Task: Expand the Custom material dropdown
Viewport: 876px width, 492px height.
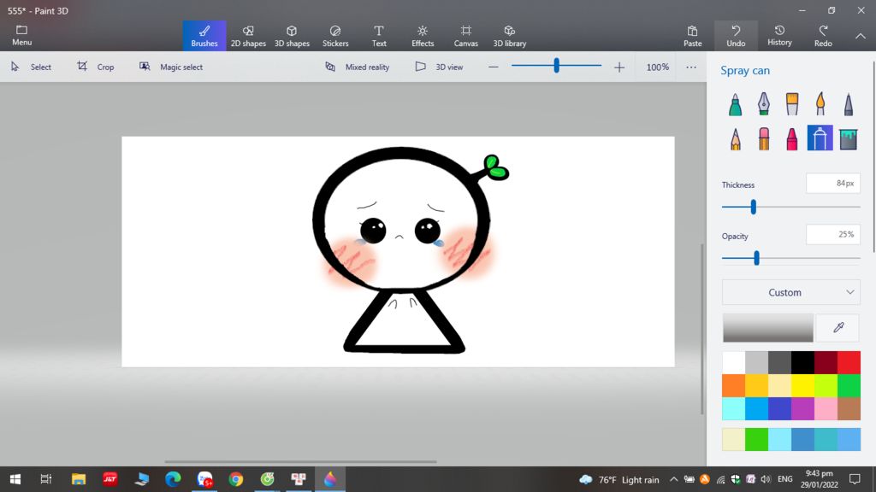Action: click(791, 292)
